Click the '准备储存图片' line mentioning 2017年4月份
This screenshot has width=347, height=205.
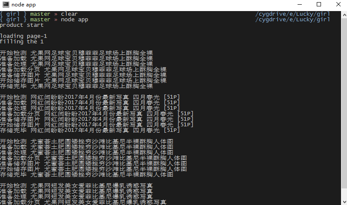coord(97,119)
